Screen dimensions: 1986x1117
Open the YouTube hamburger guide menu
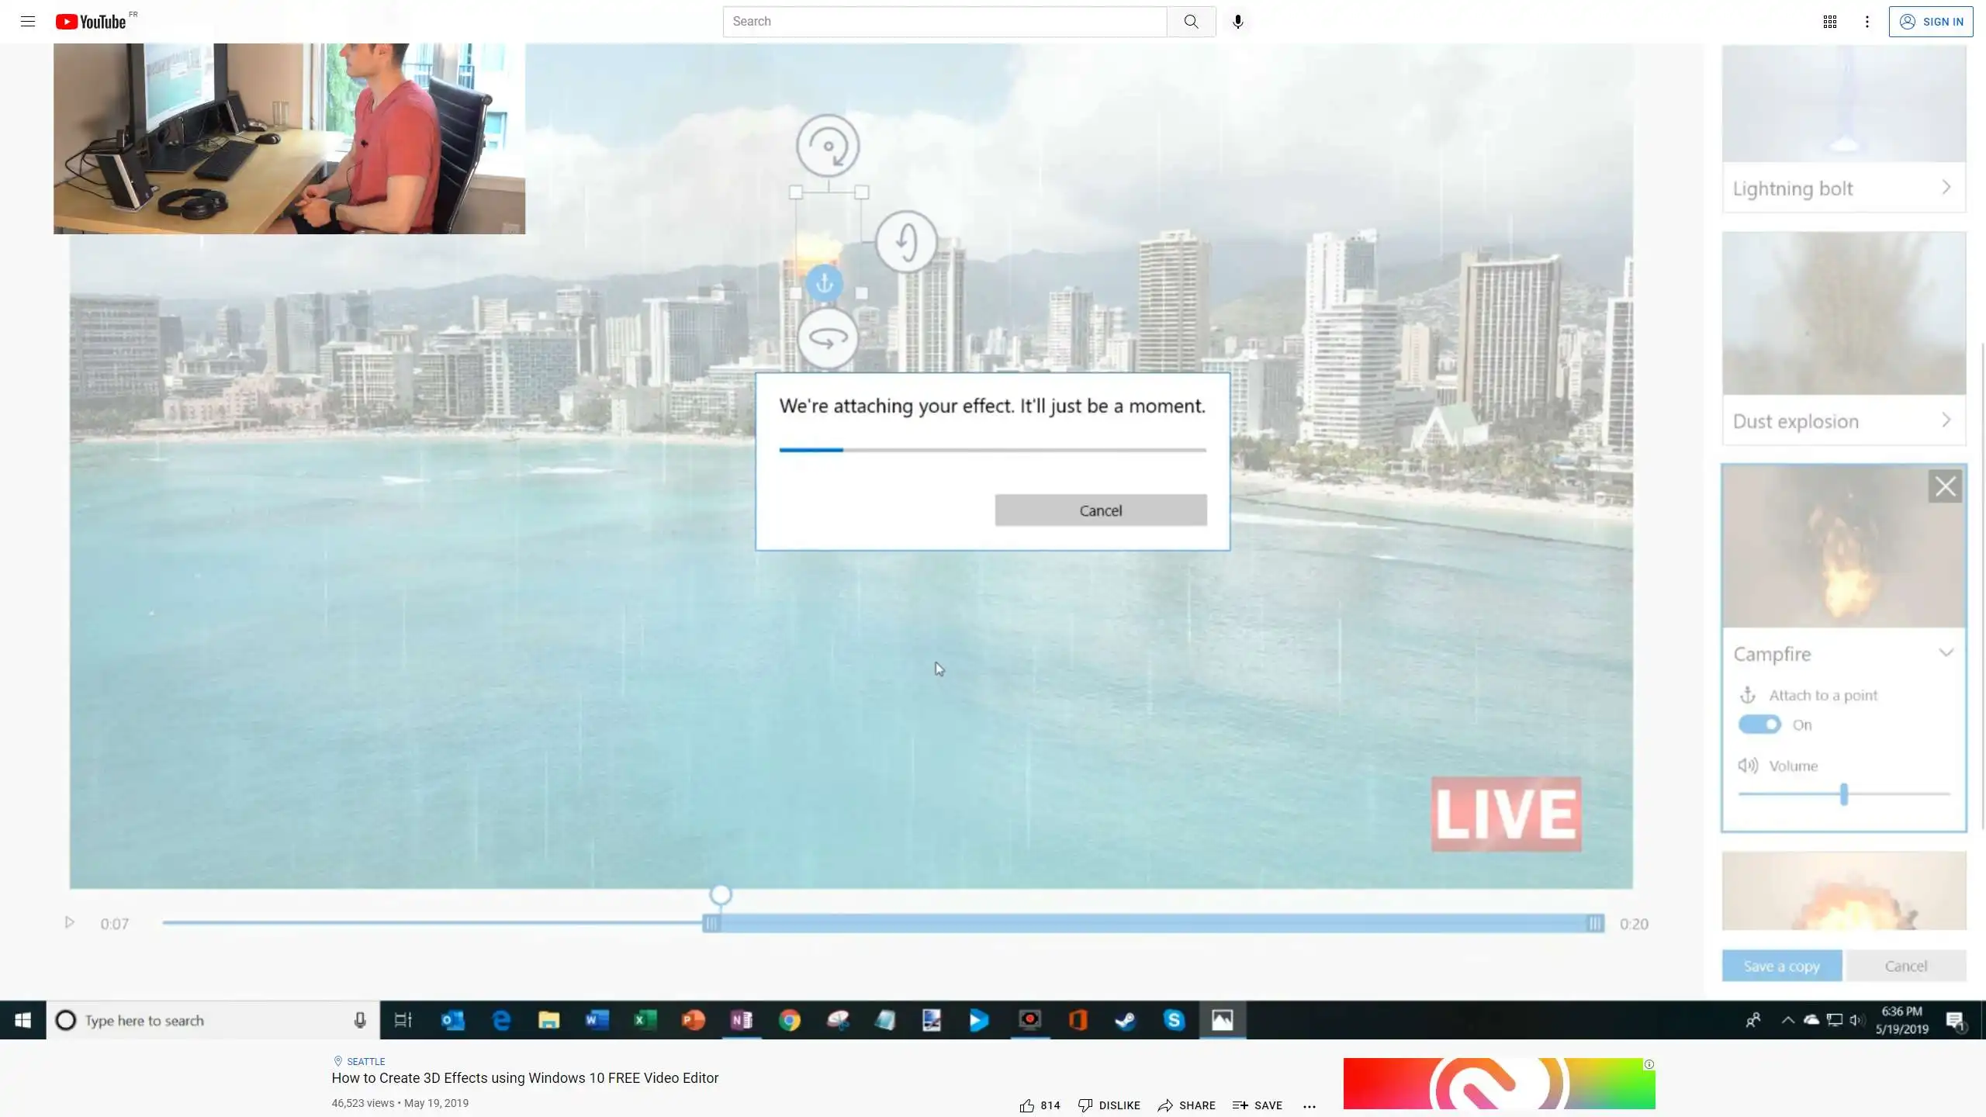[x=28, y=22]
